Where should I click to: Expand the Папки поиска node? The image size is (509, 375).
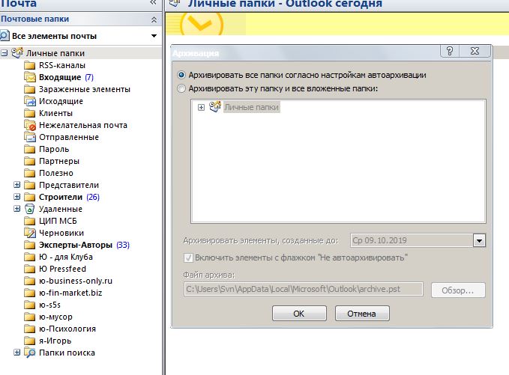click(x=17, y=353)
